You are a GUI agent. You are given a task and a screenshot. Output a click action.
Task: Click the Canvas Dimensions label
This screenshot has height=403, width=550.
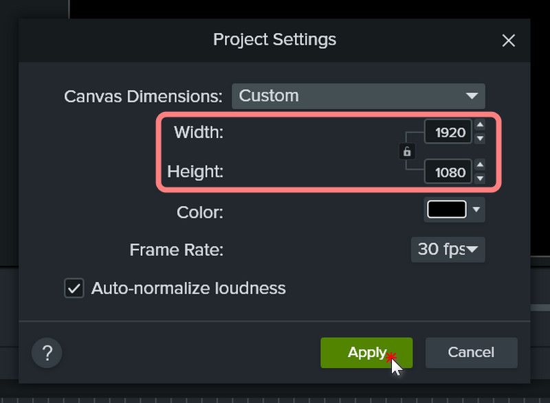click(143, 96)
